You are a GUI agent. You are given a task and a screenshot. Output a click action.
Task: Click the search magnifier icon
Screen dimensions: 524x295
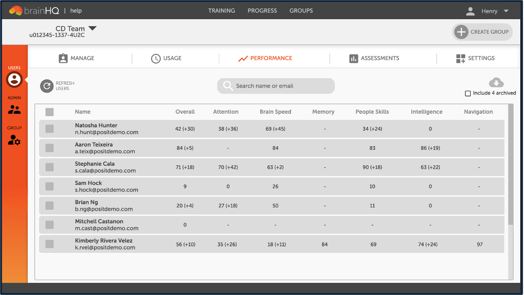pos(228,86)
